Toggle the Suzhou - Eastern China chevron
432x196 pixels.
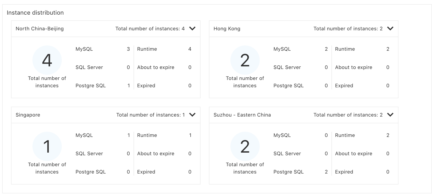point(390,115)
